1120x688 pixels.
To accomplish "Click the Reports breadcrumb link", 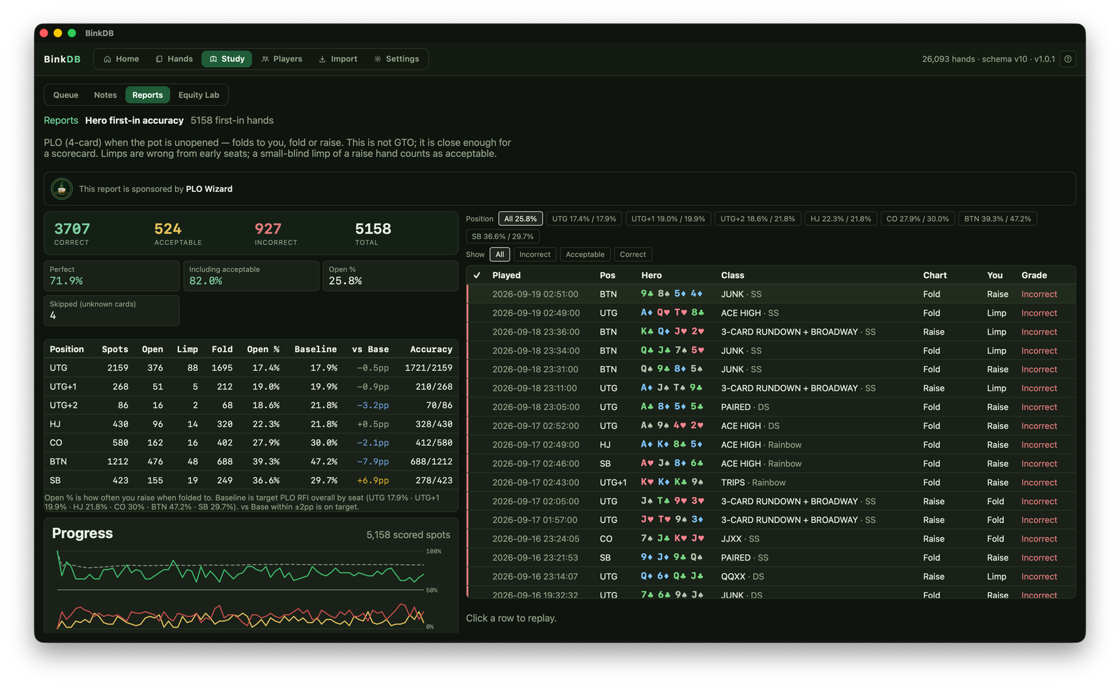I will point(61,120).
